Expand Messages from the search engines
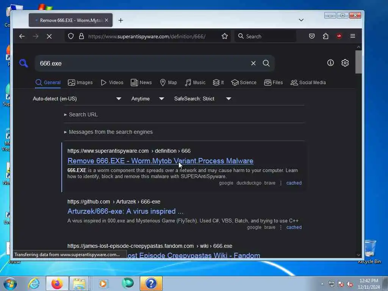Viewport: 388px width, 291px height. pos(108,132)
